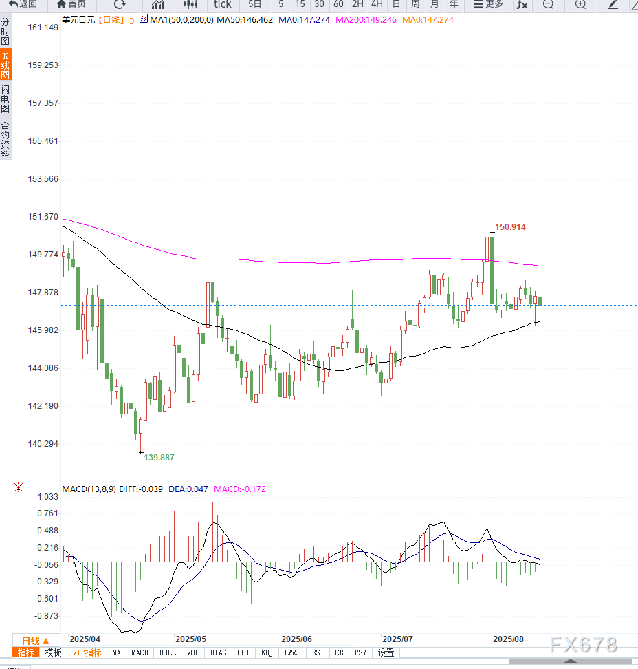Viewport: 638px width, 669px height.
Task: Switch to the 分时图 side tab
Action: point(5,32)
